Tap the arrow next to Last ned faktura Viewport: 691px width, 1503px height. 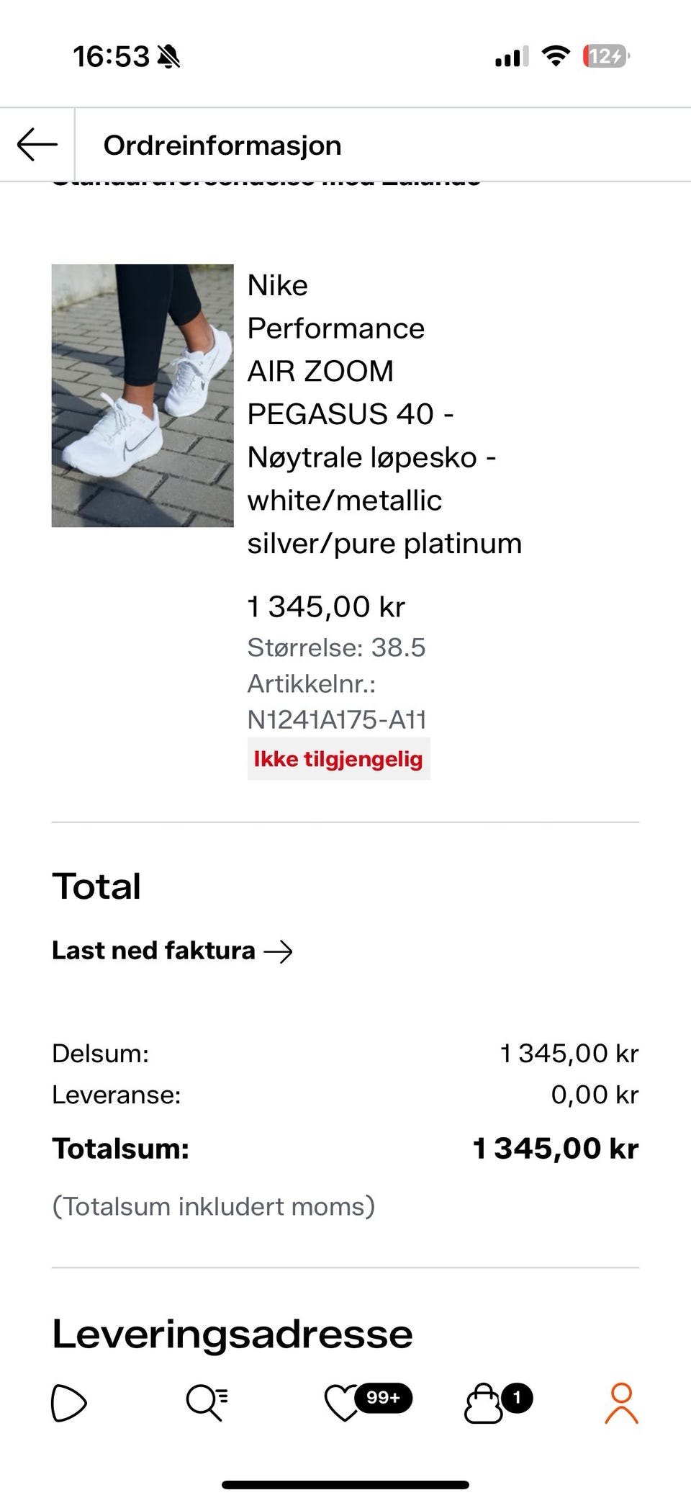[x=279, y=951]
